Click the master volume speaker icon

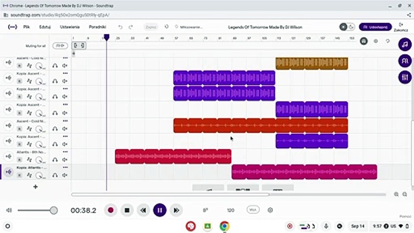pyautogui.click(x=9, y=210)
